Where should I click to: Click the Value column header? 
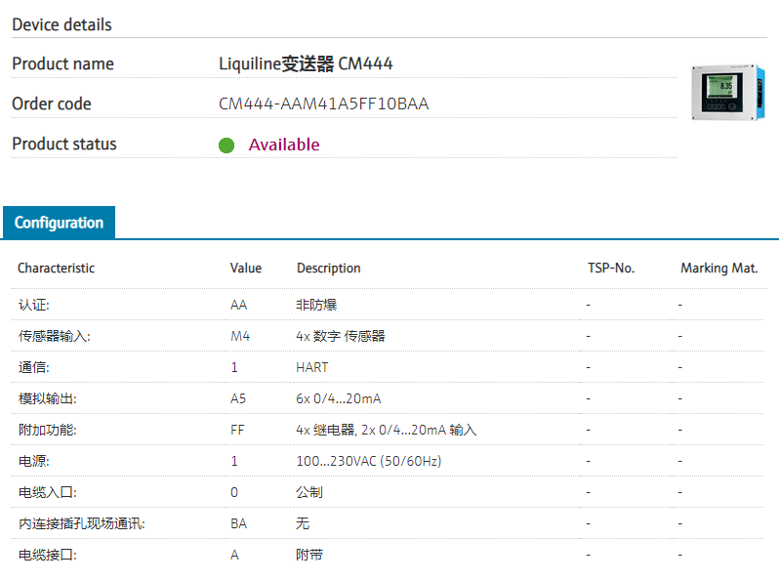coord(246,269)
